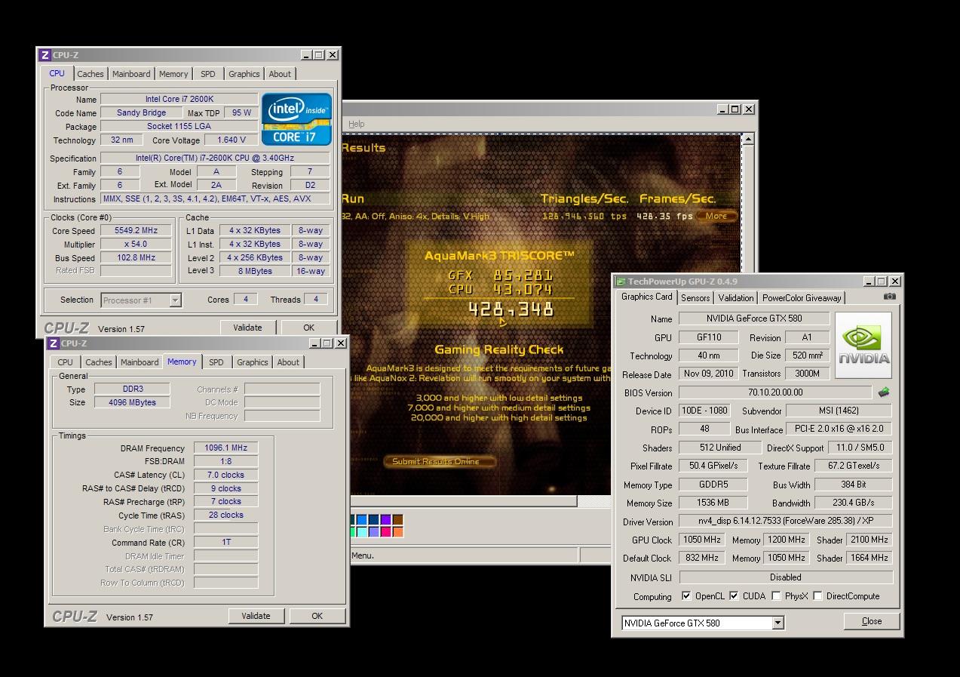Screen dimensions: 960x677
Task: Select the Graphics Card tab in GPU-Z
Action: [x=647, y=297]
